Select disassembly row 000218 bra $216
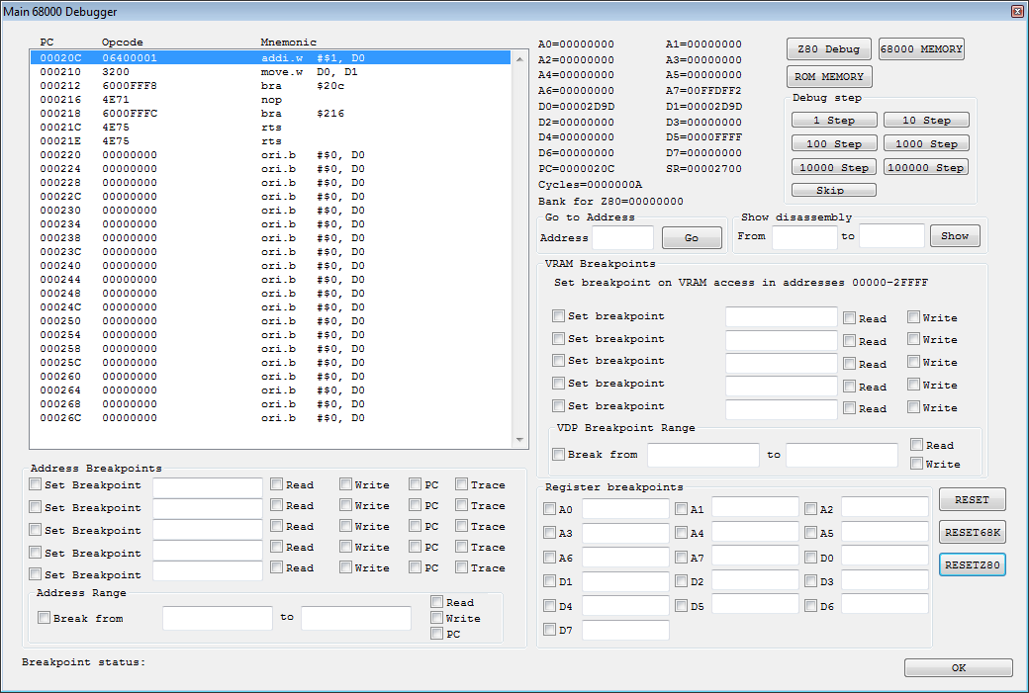This screenshot has width=1029, height=693. pos(270,113)
